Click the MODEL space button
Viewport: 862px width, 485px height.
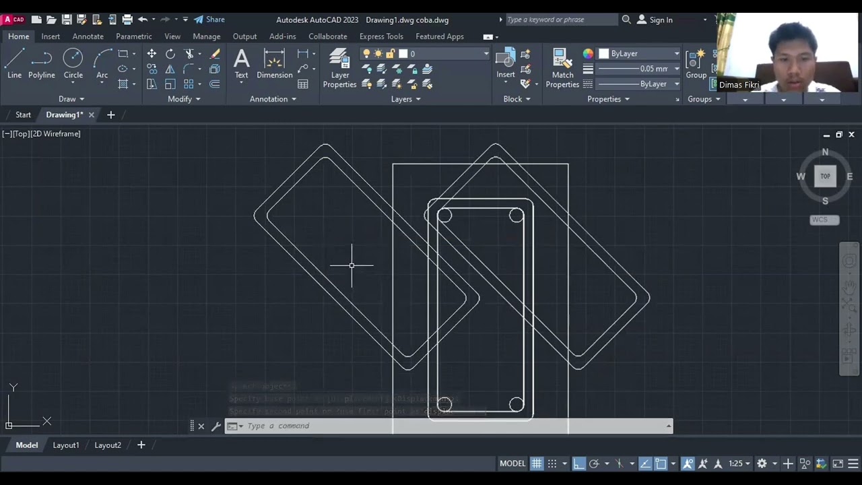tap(512, 463)
